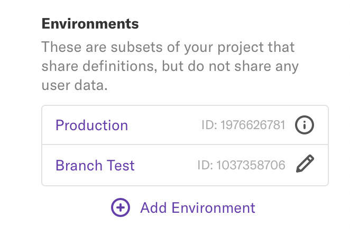Click the circled plus icon
The height and width of the screenshot is (235, 350).
point(121,207)
